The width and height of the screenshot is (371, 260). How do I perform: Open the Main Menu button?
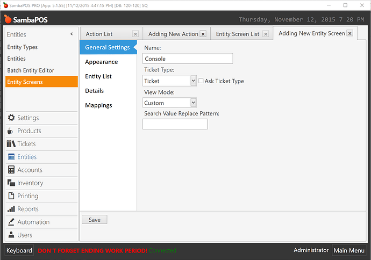click(348, 250)
